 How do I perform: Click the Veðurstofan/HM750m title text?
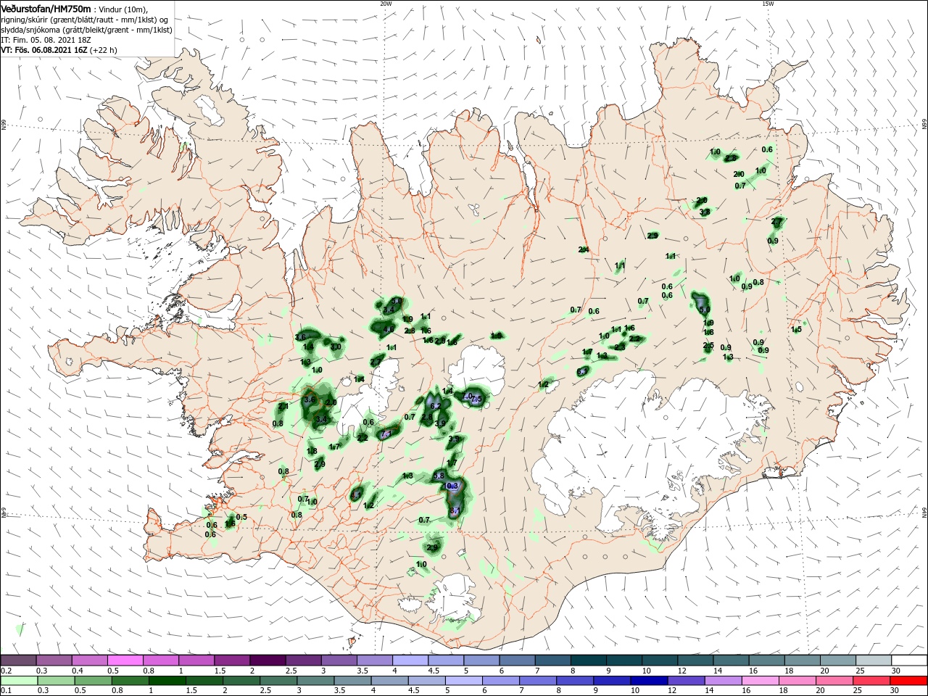pyautogui.click(x=46, y=9)
